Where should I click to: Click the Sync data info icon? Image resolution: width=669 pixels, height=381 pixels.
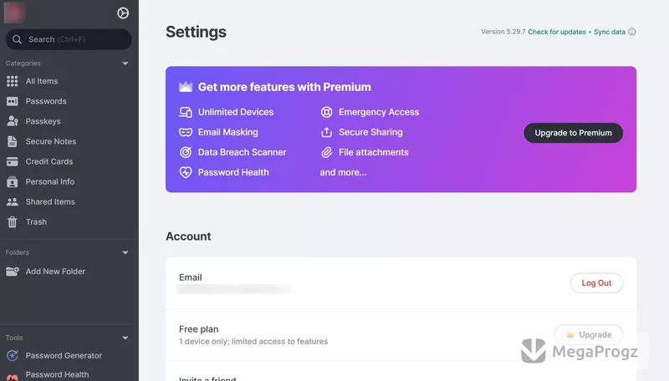[x=632, y=32]
